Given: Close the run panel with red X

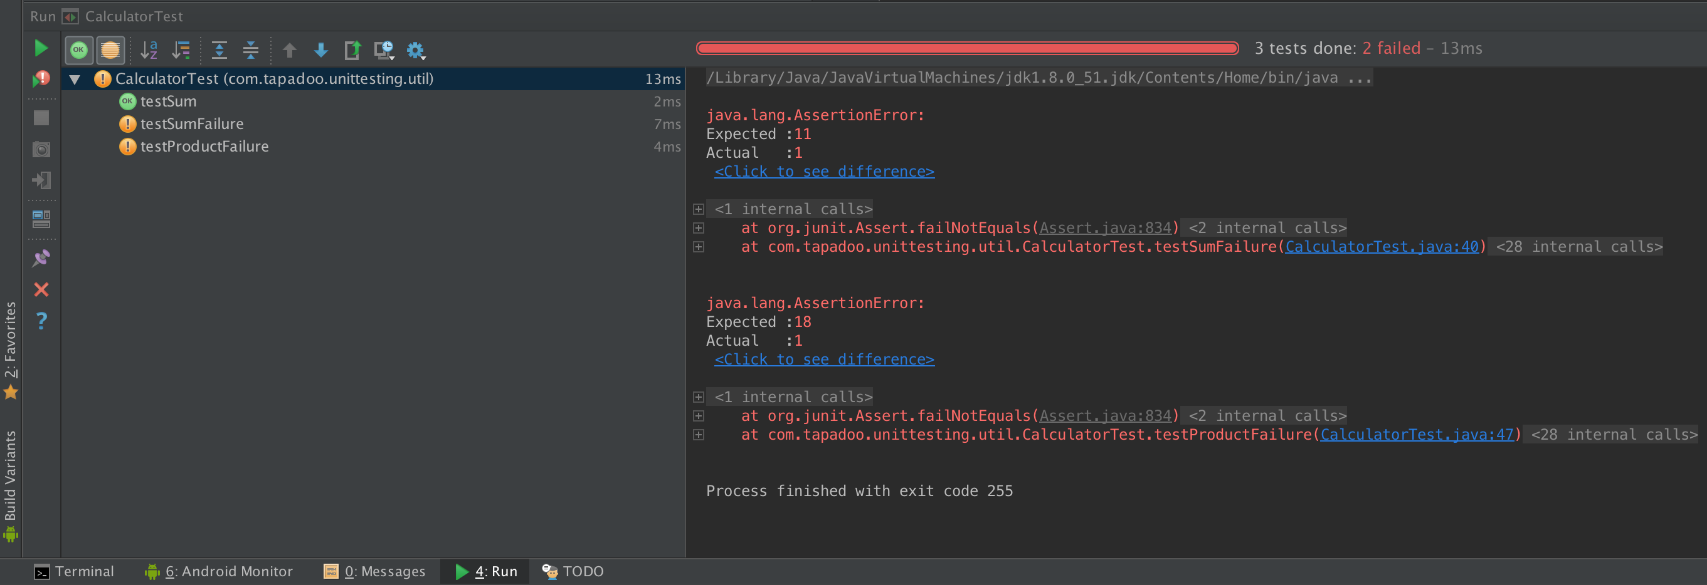Looking at the screenshot, I should click(x=41, y=289).
